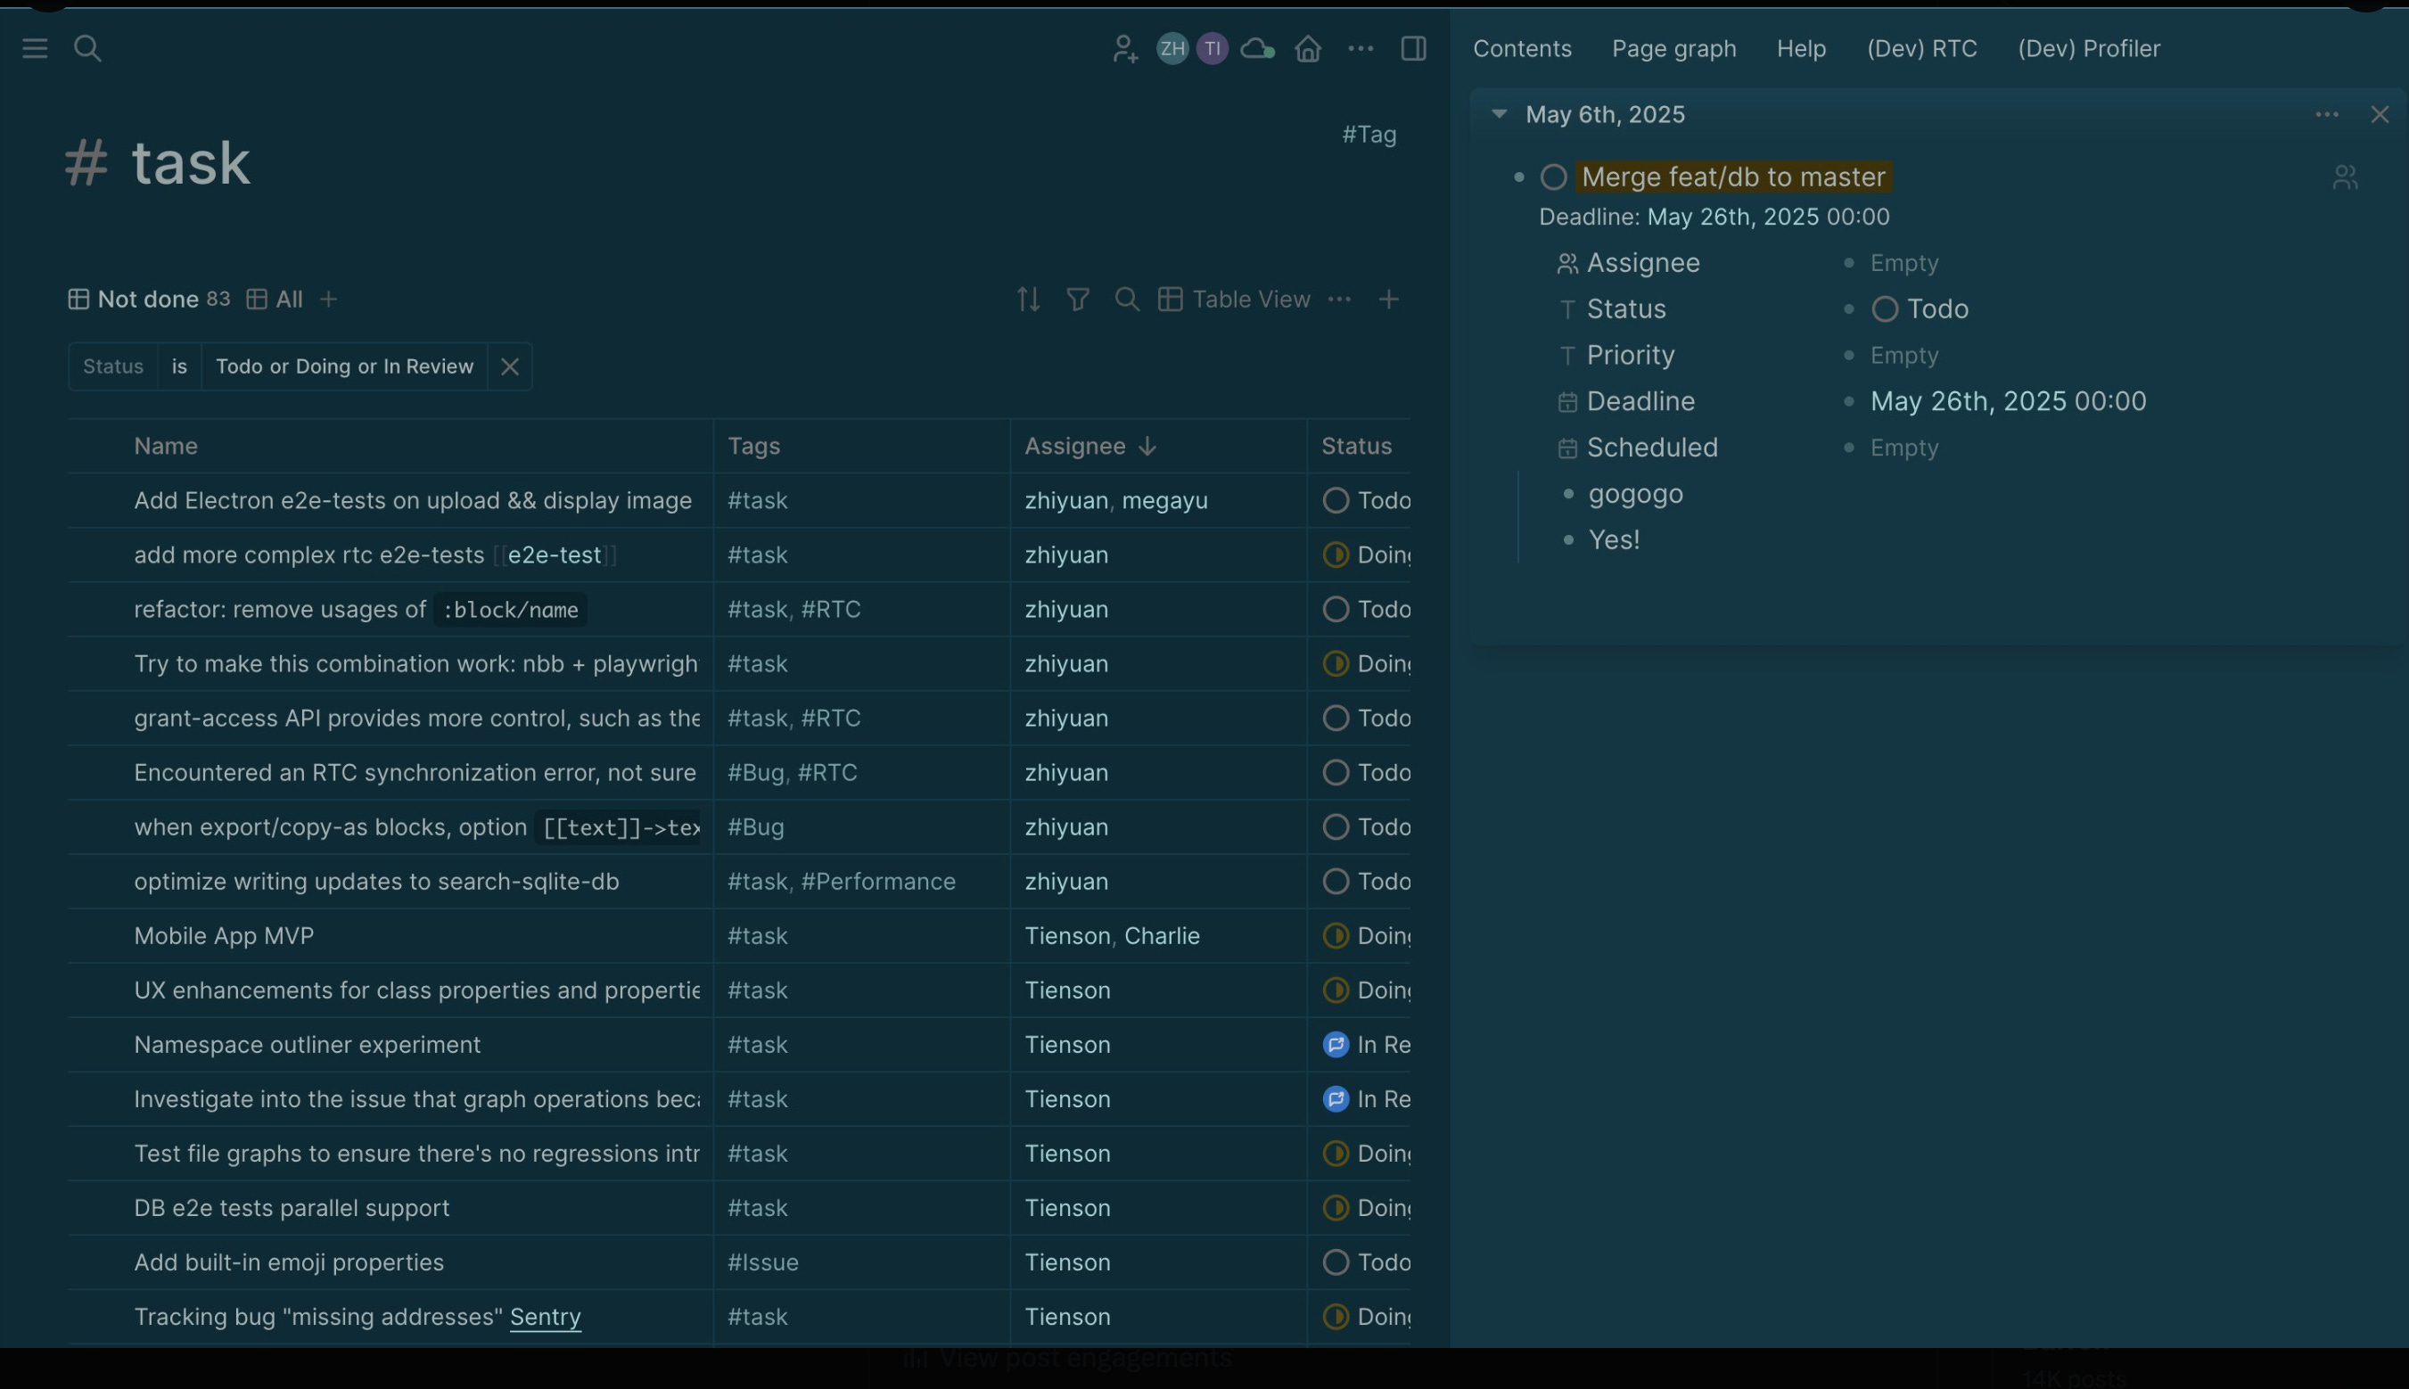Click the TI user avatar badge

click(1212, 49)
